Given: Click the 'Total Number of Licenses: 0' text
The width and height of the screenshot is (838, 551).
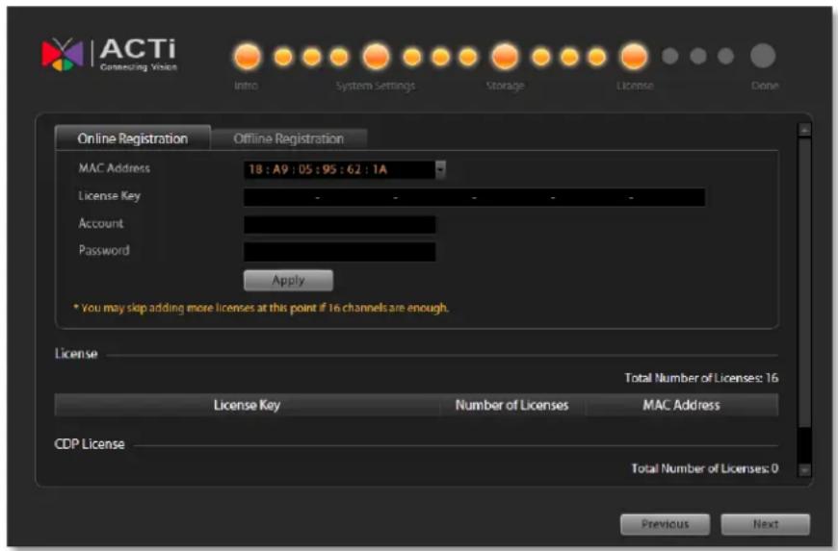Looking at the screenshot, I should point(704,469).
